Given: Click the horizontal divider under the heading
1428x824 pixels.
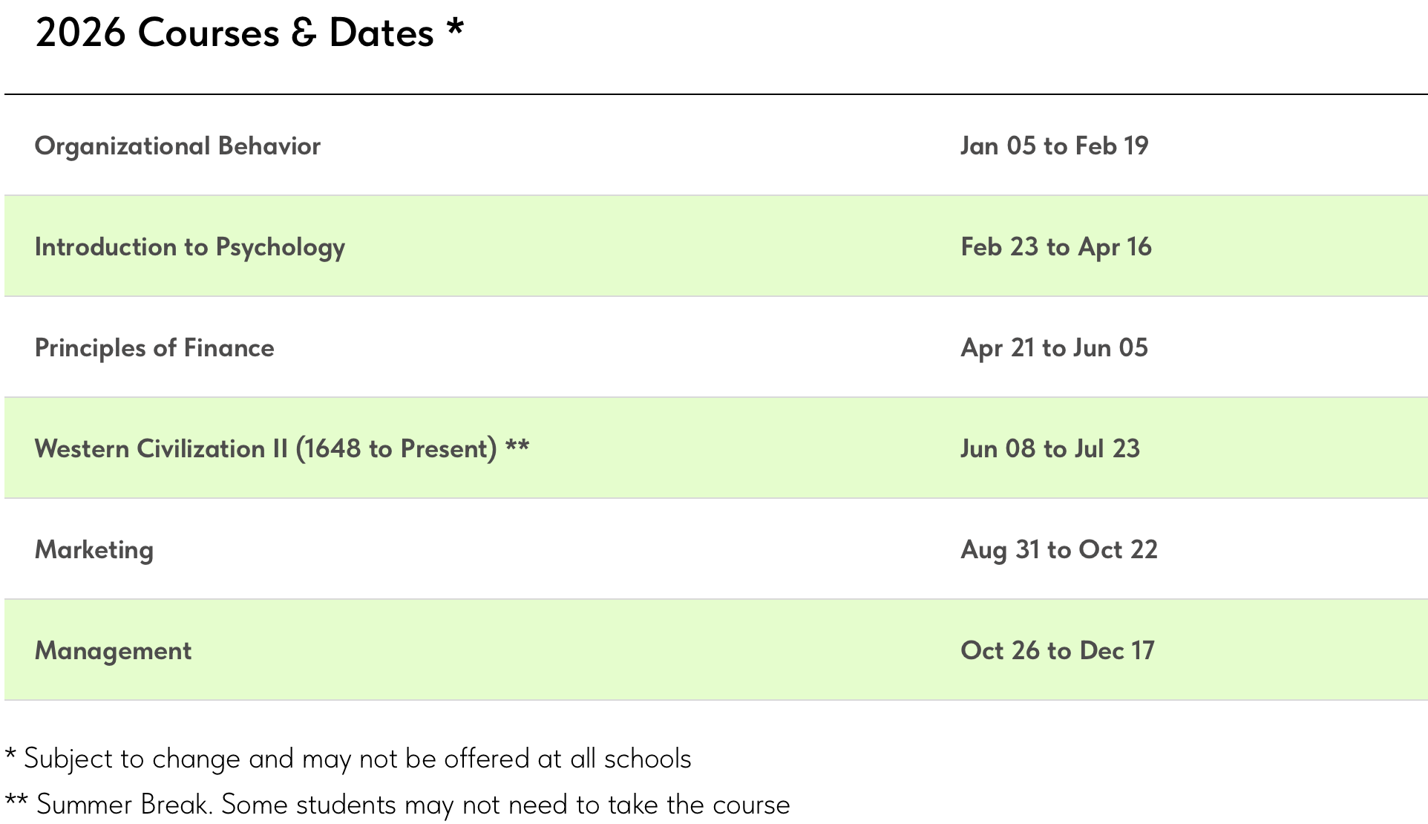Looking at the screenshot, I should (x=715, y=94).
